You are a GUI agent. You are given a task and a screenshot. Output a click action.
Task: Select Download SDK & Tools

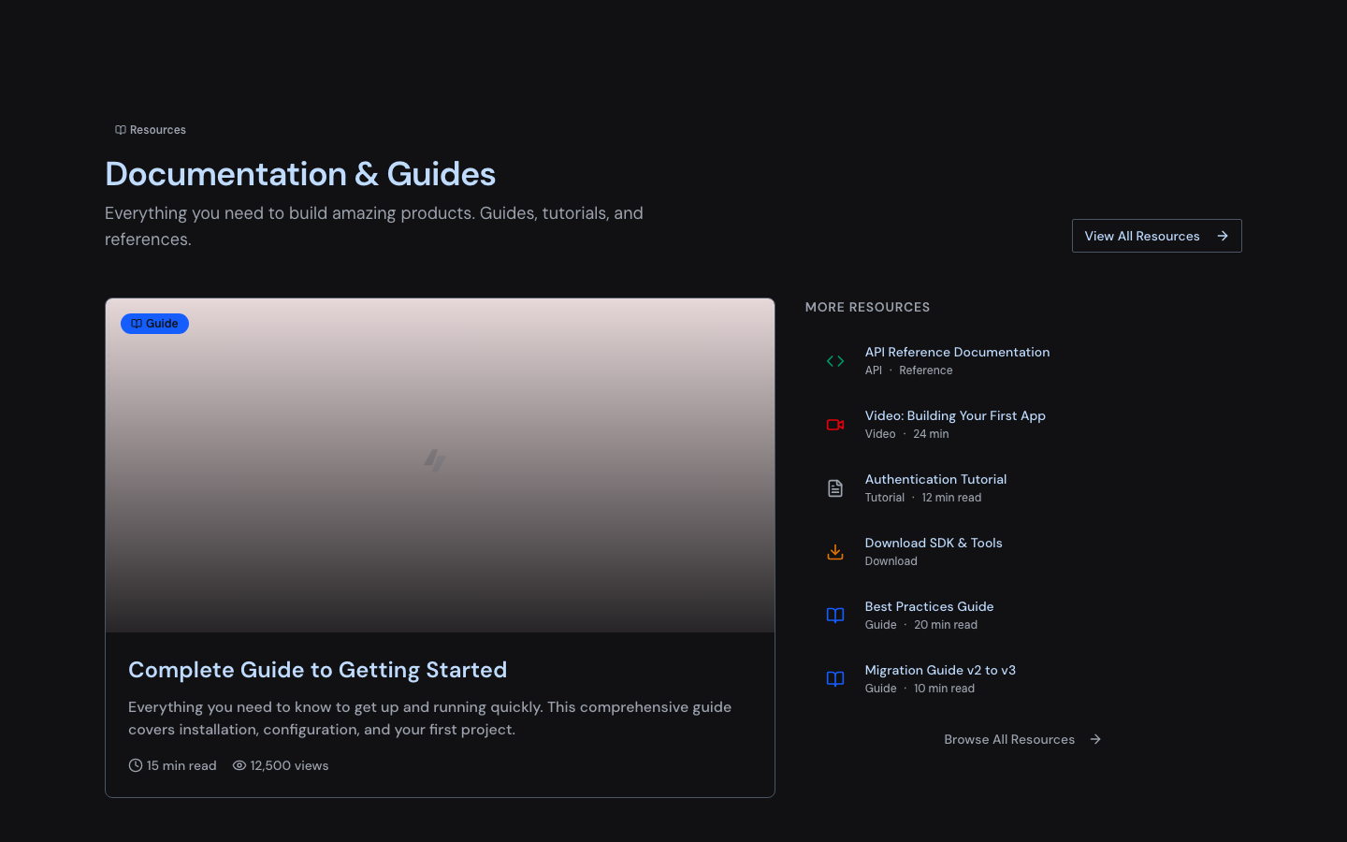point(934,544)
